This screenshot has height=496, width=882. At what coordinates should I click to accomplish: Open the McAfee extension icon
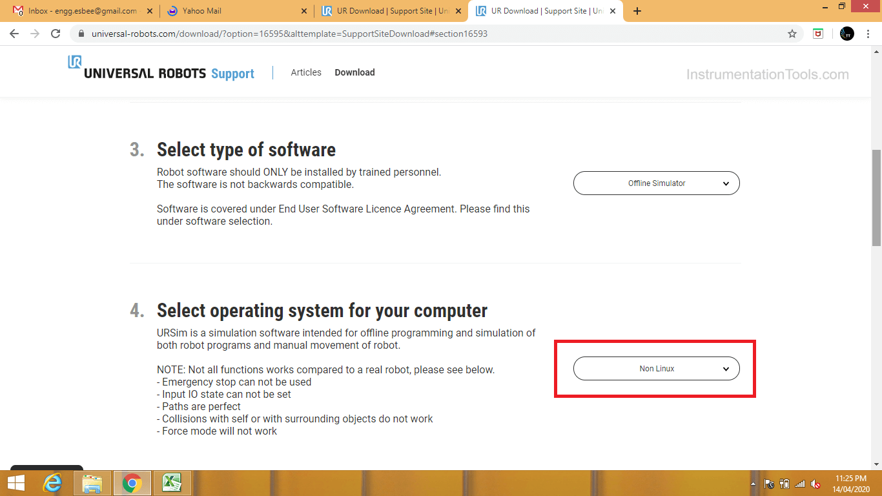818,34
